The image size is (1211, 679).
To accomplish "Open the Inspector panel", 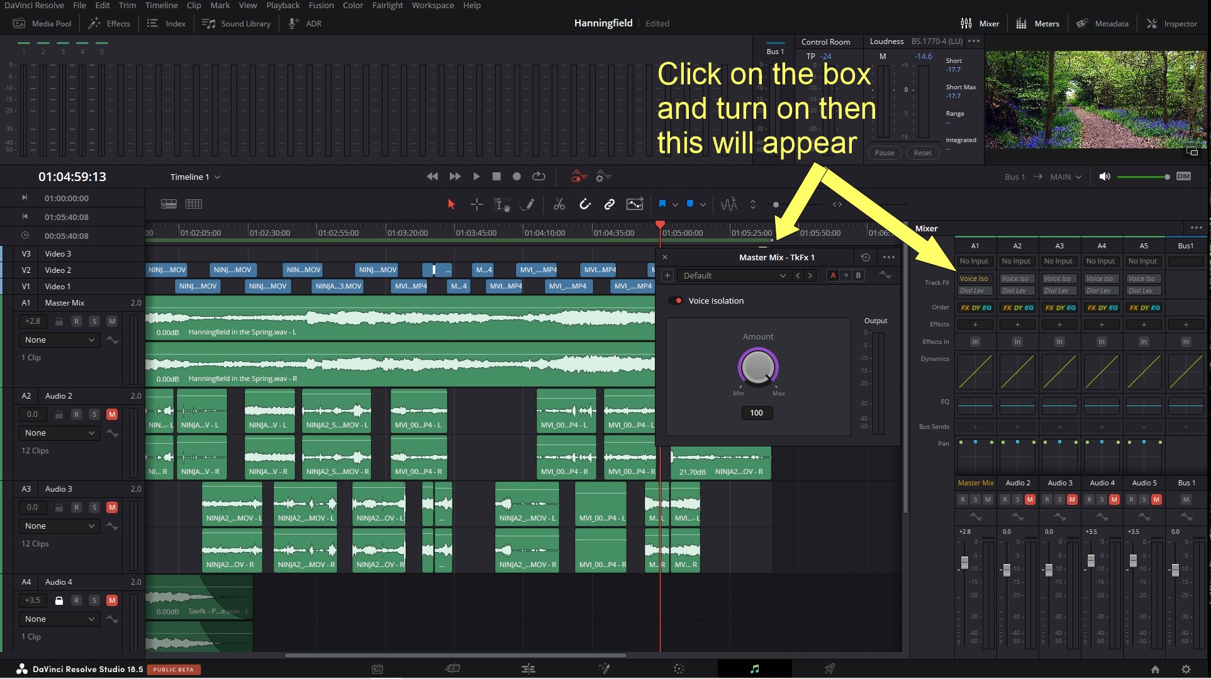I will (1172, 23).
